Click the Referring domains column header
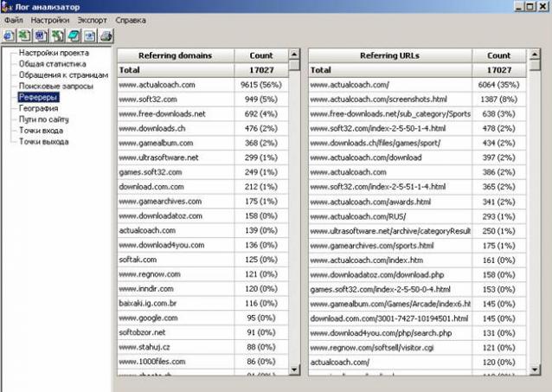The width and height of the screenshot is (552, 392). (x=176, y=55)
